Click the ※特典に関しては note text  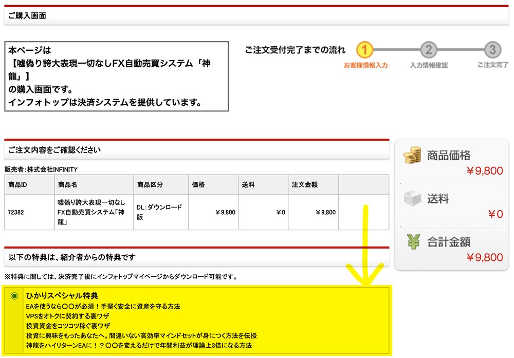pos(121,277)
